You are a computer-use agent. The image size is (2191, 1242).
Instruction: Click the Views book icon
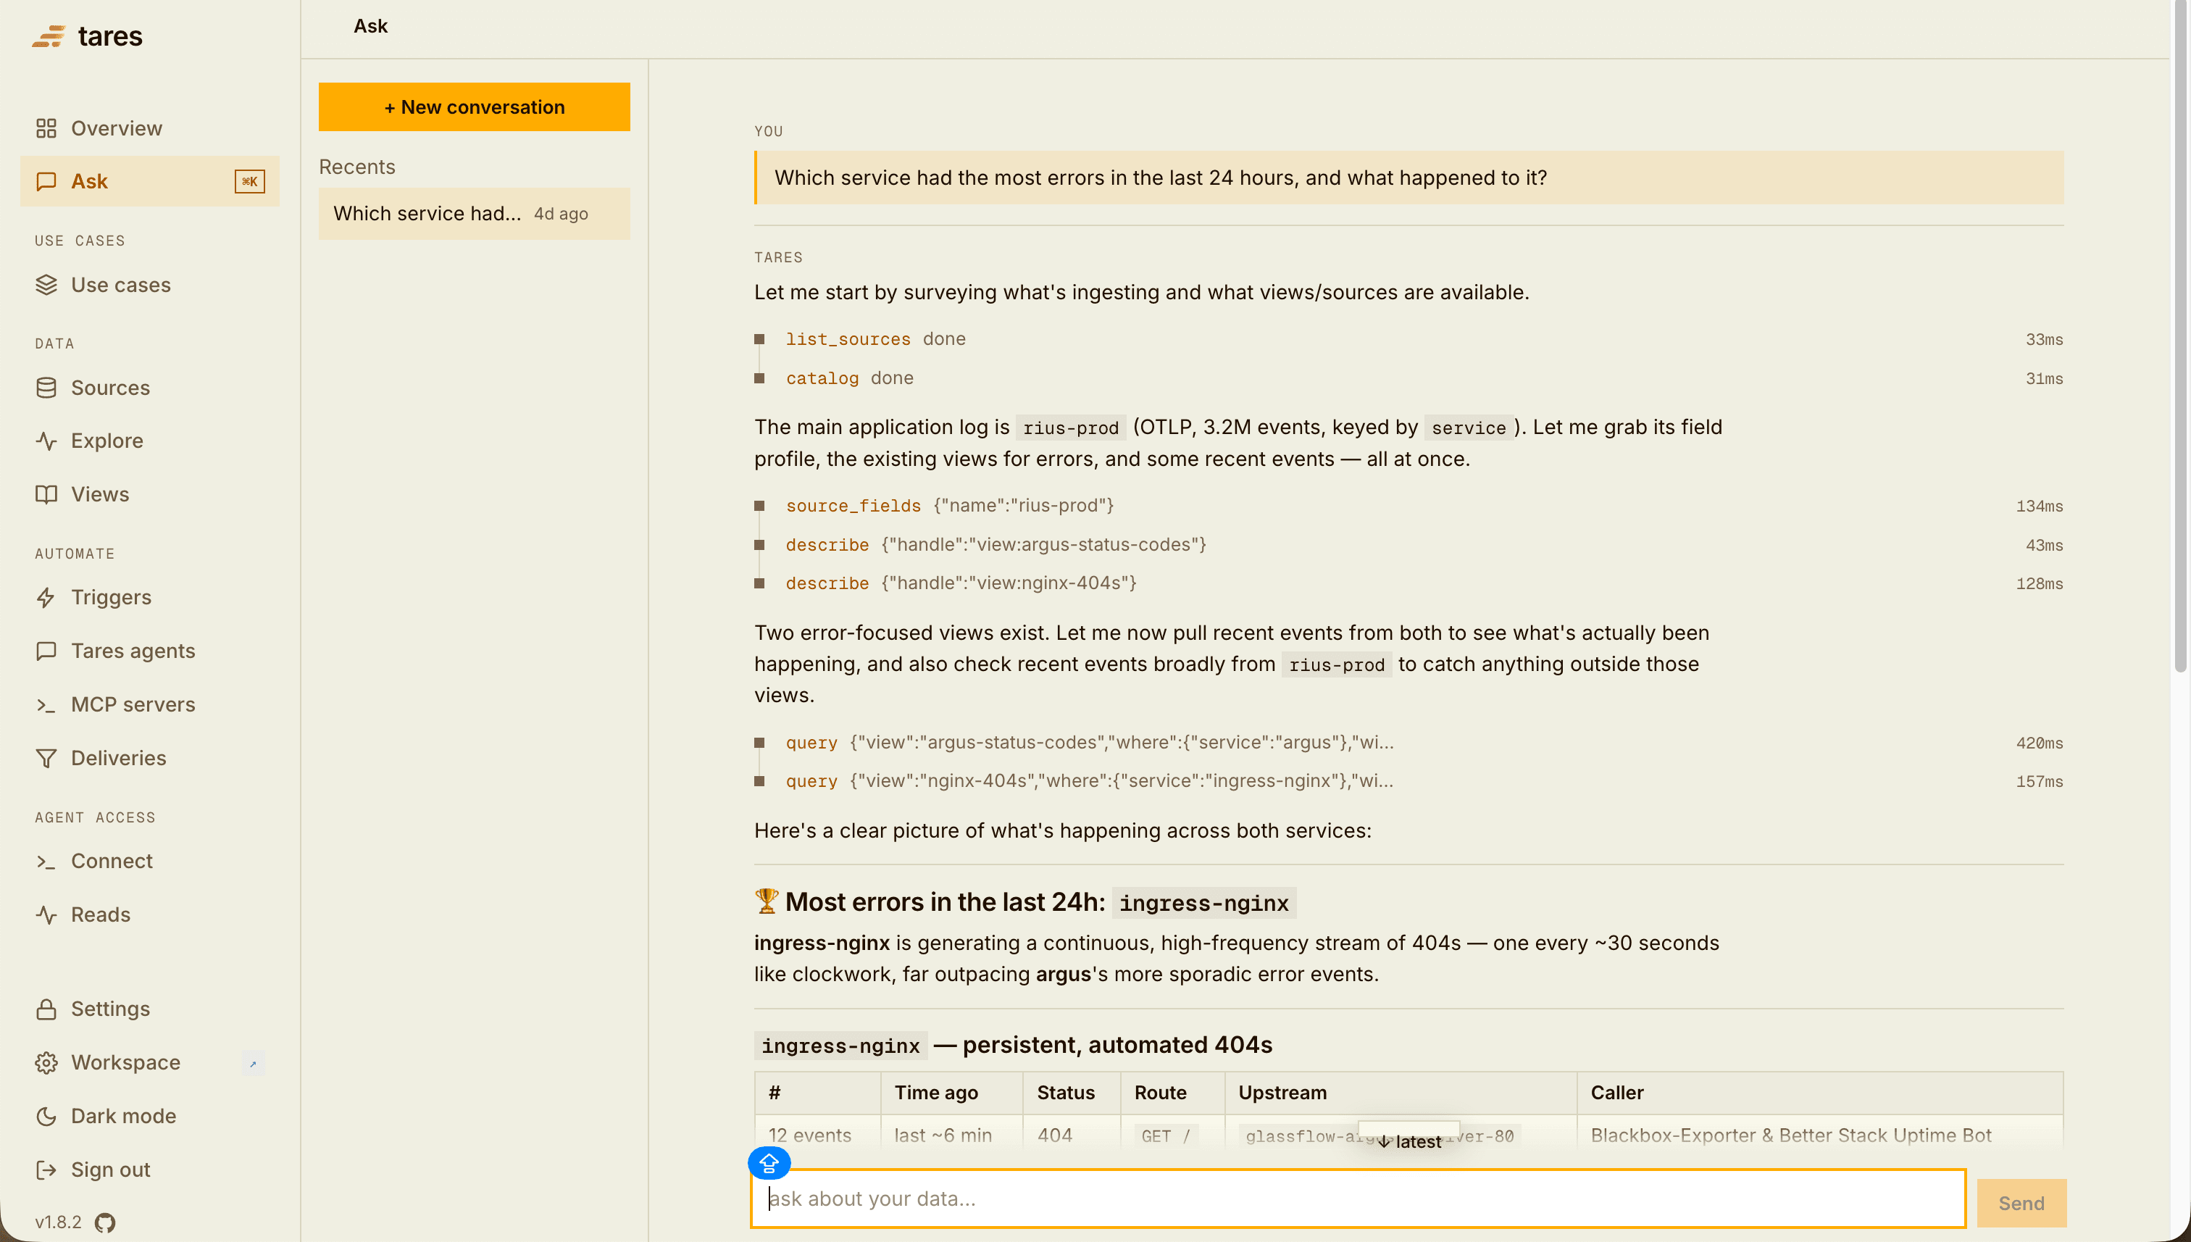click(46, 494)
